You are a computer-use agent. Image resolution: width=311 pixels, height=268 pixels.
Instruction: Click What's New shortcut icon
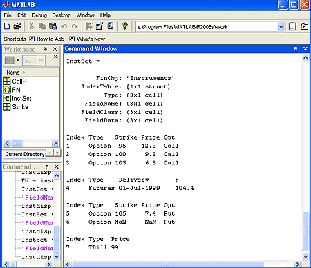[x=72, y=39]
